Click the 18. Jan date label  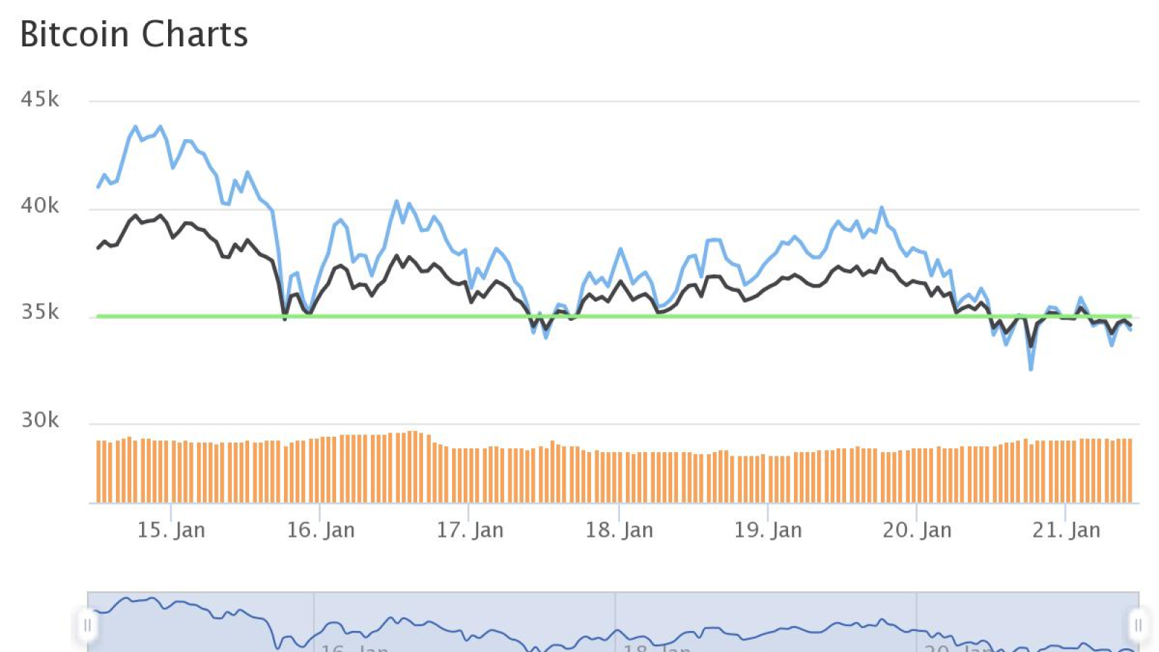tap(619, 530)
